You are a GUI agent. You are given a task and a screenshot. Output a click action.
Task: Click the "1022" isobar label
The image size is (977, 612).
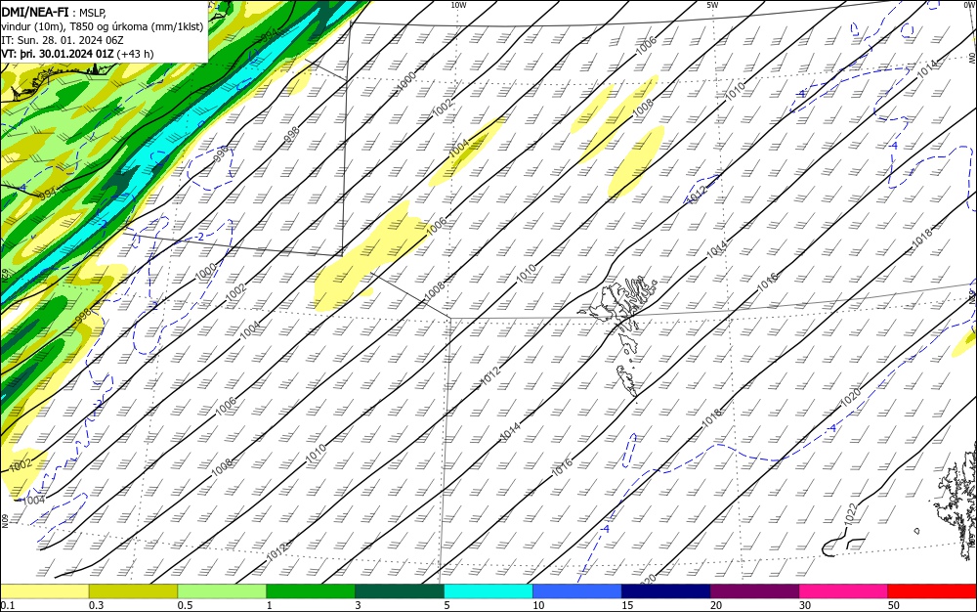[851, 514]
